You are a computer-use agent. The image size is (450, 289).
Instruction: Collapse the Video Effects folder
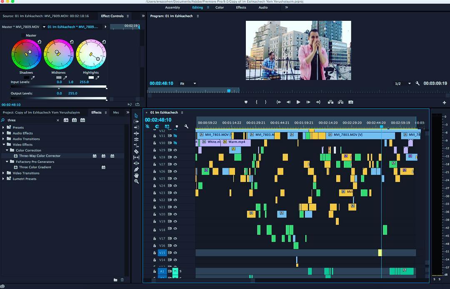3,144
